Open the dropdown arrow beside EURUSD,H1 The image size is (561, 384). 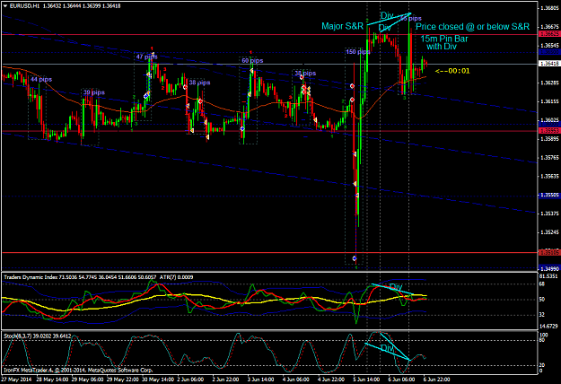click(5, 6)
